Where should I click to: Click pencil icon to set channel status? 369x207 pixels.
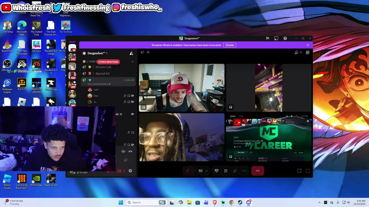tap(110, 84)
